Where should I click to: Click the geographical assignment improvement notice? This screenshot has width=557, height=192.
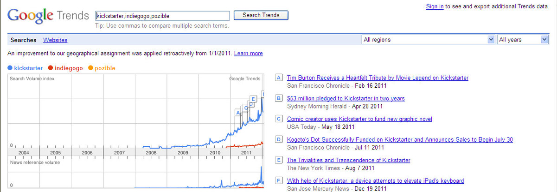[x=120, y=54]
